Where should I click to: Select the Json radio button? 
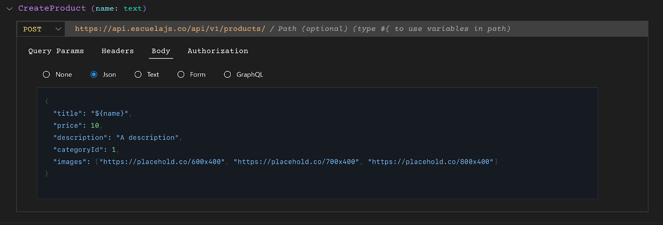click(x=94, y=75)
